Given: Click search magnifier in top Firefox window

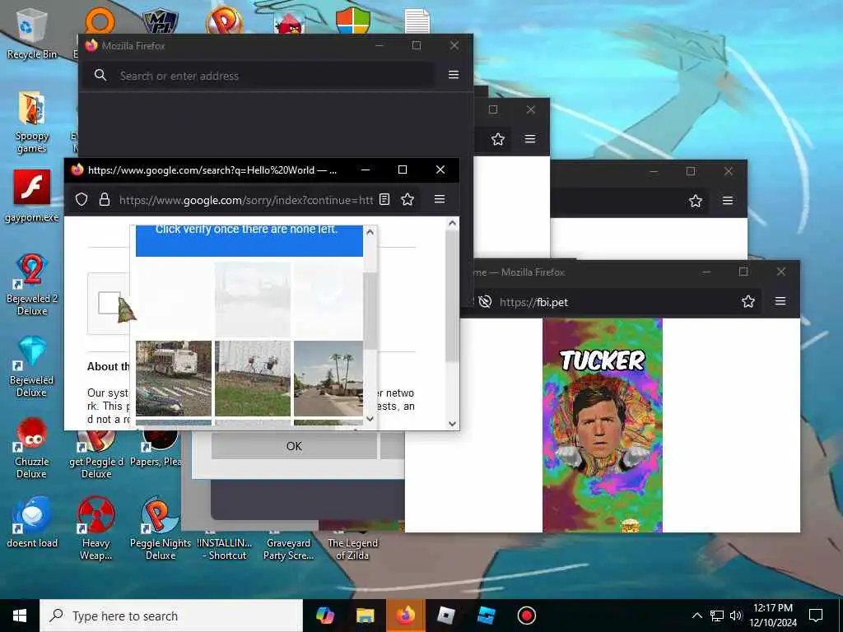Looking at the screenshot, I should [x=100, y=75].
